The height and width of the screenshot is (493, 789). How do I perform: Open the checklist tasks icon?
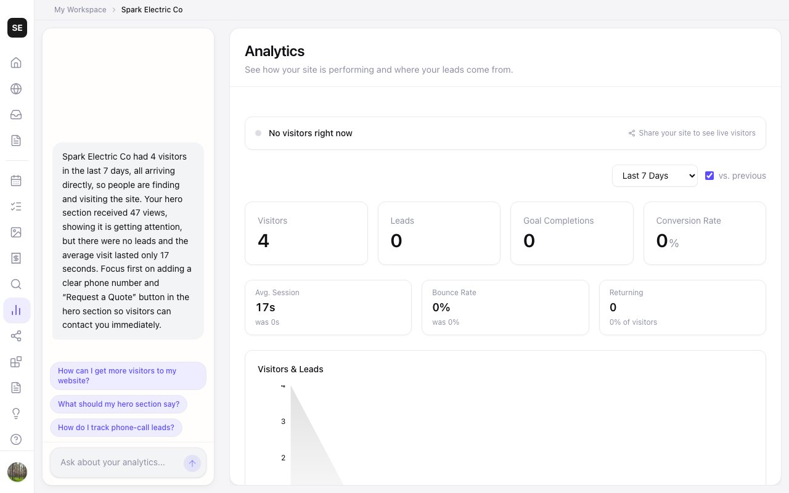17,206
